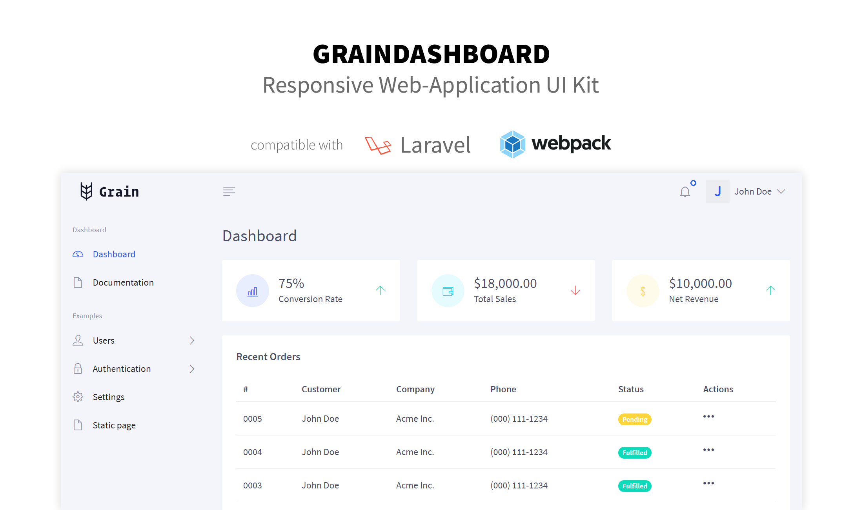
Task: Click the Fulfilled badge on order 0003
Action: click(x=634, y=486)
